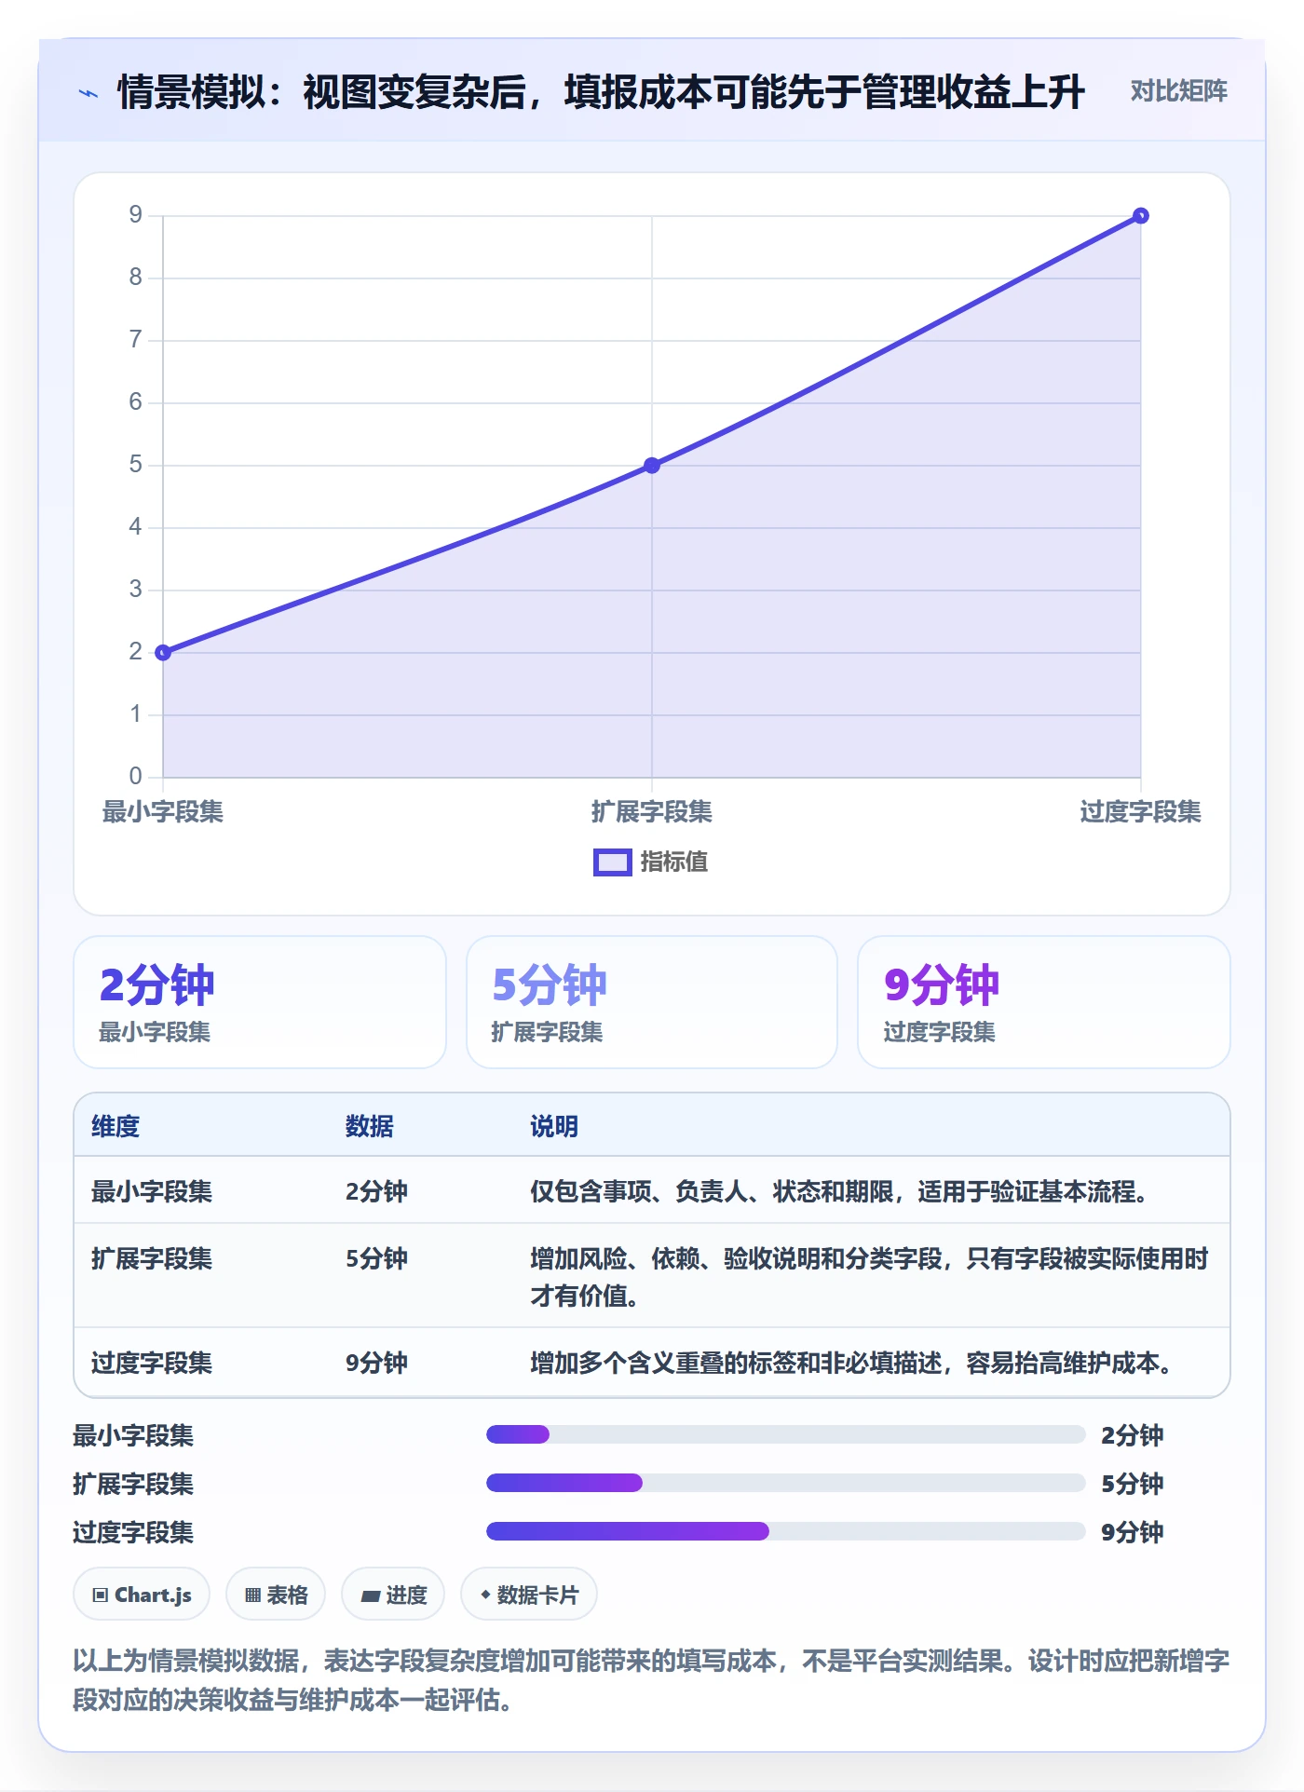This screenshot has height=1792, width=1304.
Task: Click the Chart.js chip
Action: [x=142, y=1595]
